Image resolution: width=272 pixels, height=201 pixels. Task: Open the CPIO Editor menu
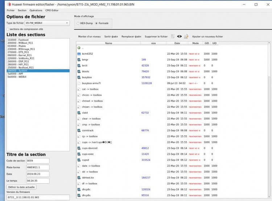[x=52, y=11]
